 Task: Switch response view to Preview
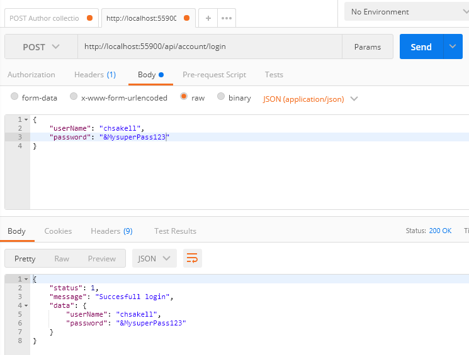click(101, 259)
